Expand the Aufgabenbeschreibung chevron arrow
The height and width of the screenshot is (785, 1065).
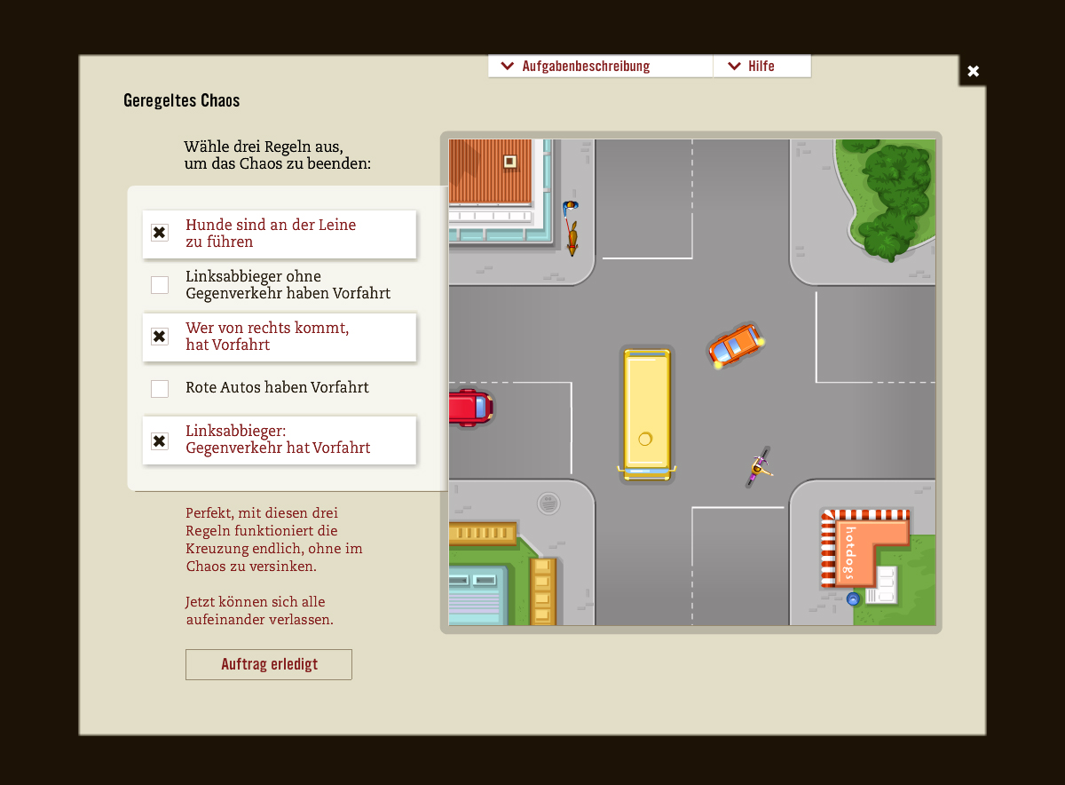coord(508,67)
